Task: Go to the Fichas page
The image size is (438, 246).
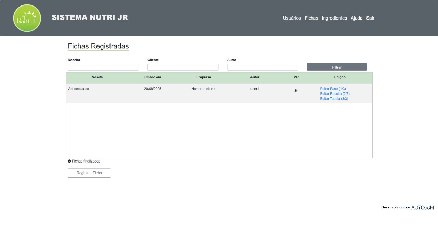Action: [x=311, y=18]
